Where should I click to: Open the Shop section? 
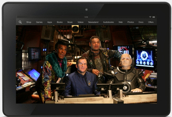[29, 22]
